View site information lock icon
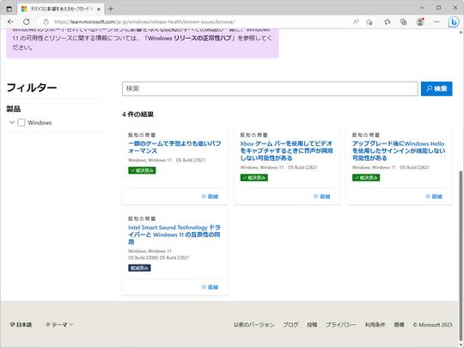The width and height of the screenshot is (464, 348). pyautogui.click(x=46, y=21)
